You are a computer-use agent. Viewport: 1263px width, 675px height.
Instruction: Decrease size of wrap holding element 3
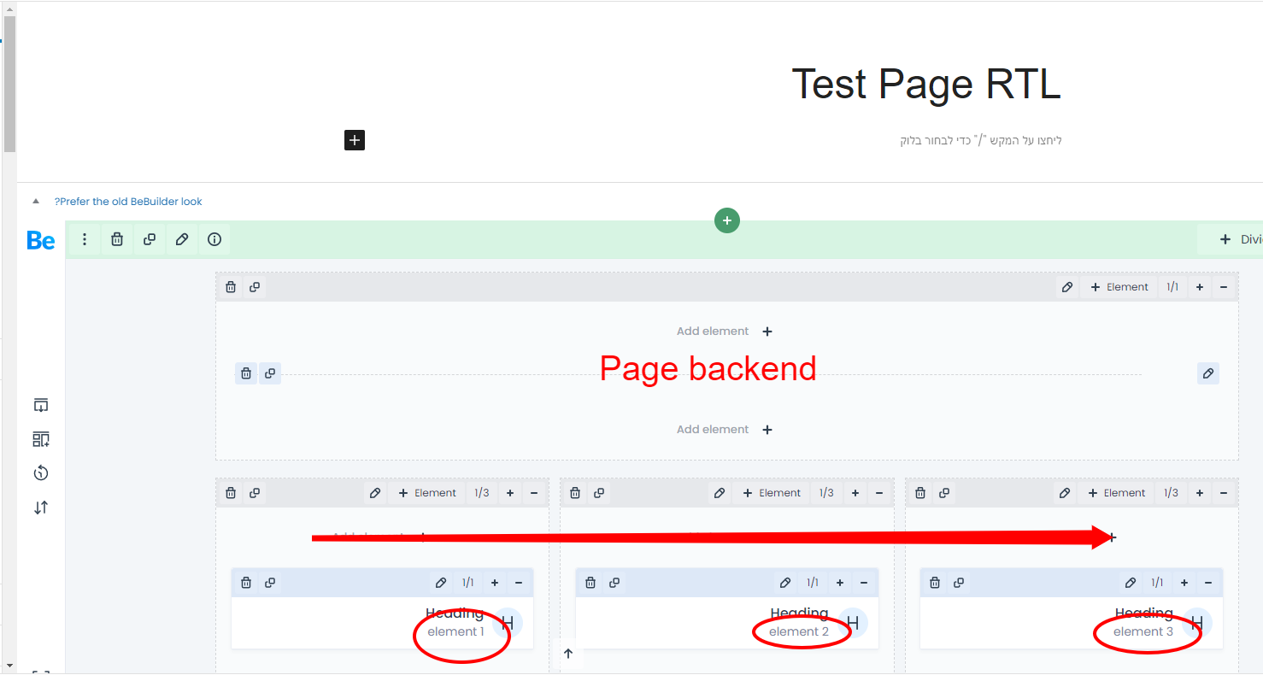click(x=1224, y=493)
